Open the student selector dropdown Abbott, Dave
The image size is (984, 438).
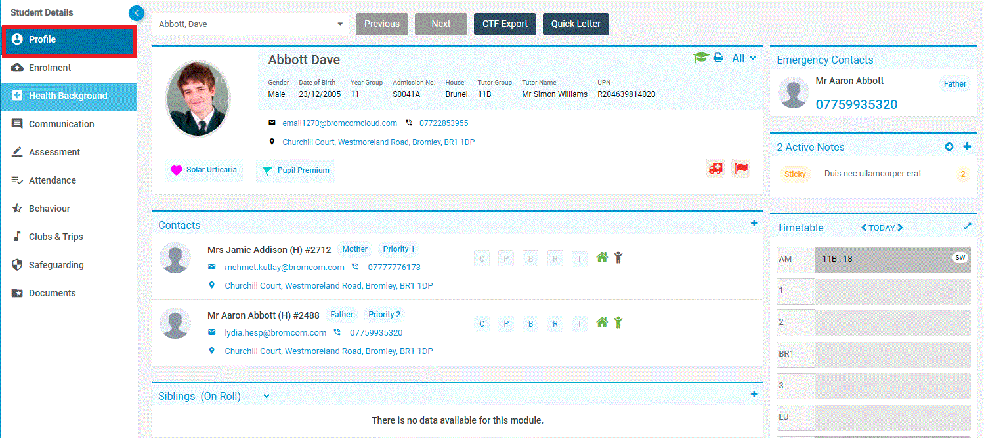[x=340, y=24]
